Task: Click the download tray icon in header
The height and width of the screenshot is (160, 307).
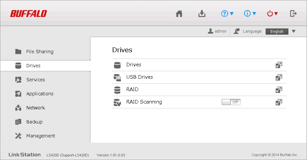Action: [x=202, y=13]
